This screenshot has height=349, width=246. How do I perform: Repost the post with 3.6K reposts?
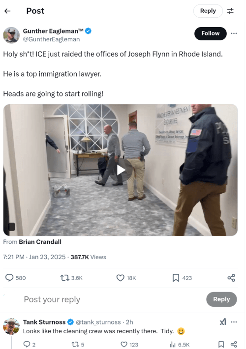pos(64,278)
